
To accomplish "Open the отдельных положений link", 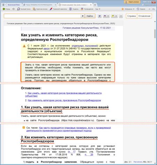I will (85, 46).
